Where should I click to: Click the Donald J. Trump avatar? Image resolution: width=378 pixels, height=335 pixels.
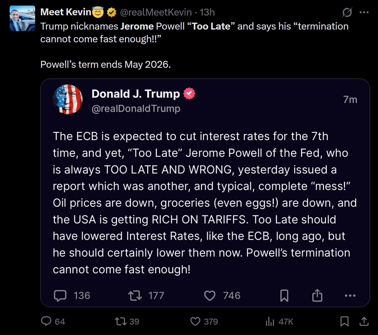68,99
